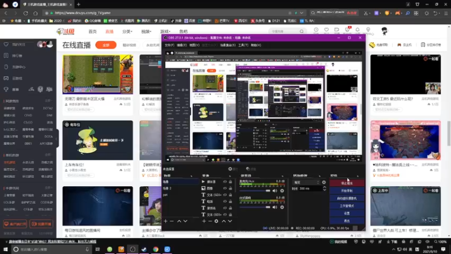
Task: Click OBS start virtual camera button
Action: coord(347,198)
